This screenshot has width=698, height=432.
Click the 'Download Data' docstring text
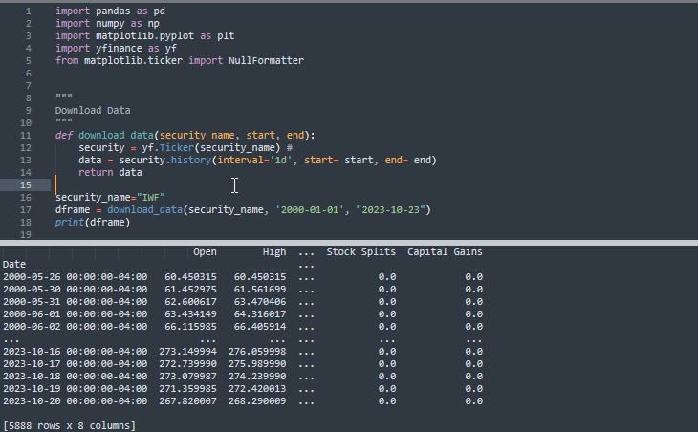pos(93,110)
